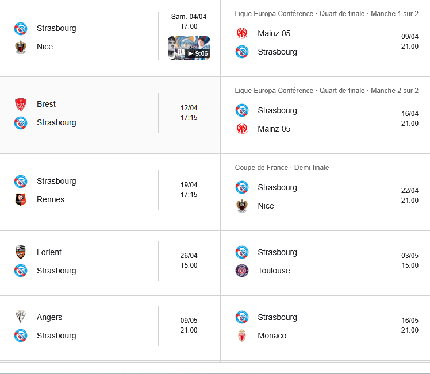Click the 09/04 21:00 match time
The width and height of the screenshot is (430, 374).
tap(409, 42)
